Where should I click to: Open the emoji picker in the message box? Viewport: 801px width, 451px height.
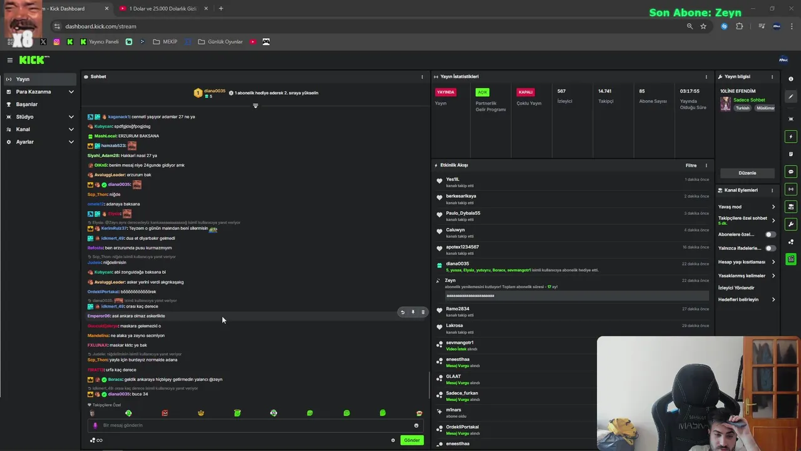click(416, 425)
